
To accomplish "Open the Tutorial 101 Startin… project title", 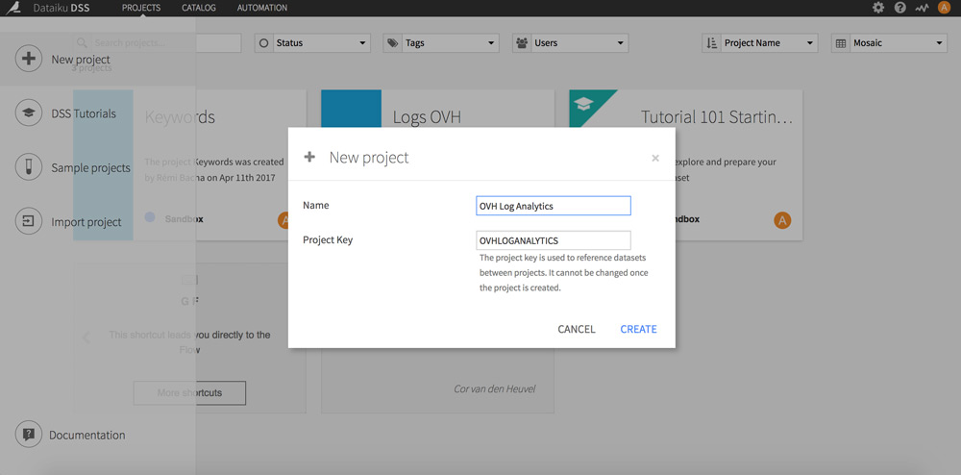I will click(x=717, y=117).
